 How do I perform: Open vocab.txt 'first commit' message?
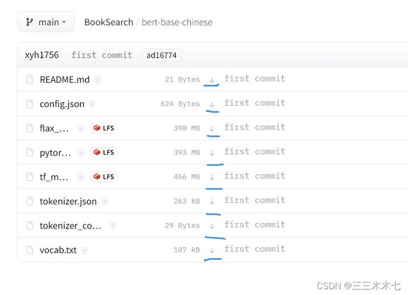point(255,249)
